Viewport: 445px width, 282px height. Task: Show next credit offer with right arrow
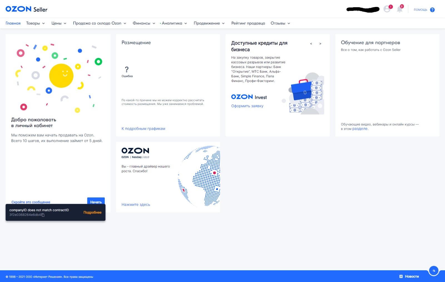tap(320, 44)
